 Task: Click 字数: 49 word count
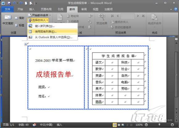[23, 125]
